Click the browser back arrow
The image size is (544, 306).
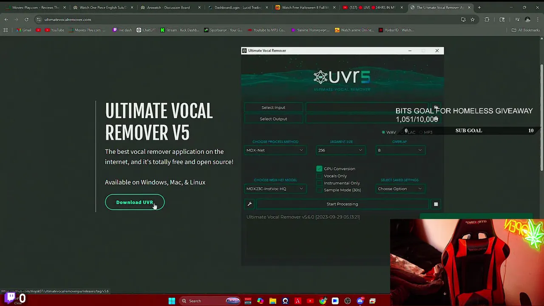point(6,20)
